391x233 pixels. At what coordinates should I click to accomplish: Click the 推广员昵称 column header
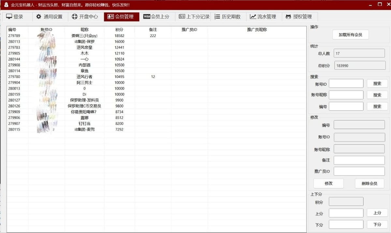point(257,30)
